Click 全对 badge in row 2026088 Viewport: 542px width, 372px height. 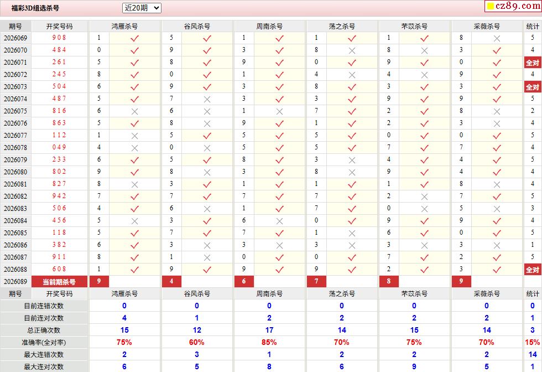point(532,270)
